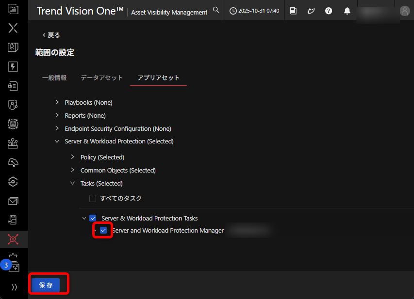Open the database cylinder sidebar icon
The width and height of the screenshot is (414, 299).
(x=13, y=124)
